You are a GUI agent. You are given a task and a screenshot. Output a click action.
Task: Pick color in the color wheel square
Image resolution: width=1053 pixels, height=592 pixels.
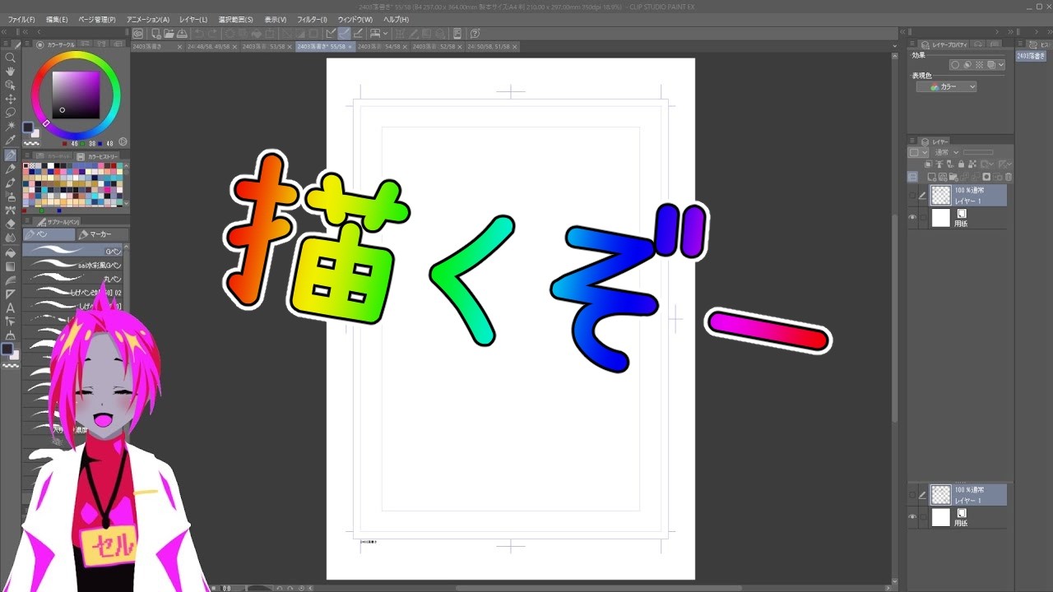[76, 95]
